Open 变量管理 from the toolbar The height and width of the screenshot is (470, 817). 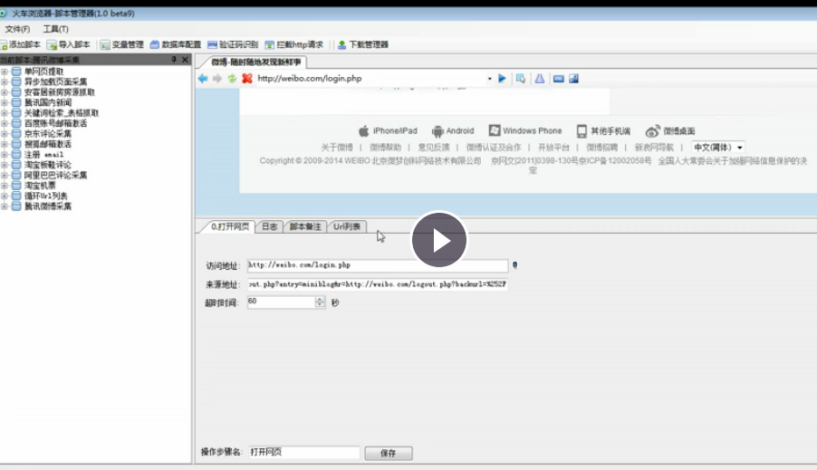point(122,44)
